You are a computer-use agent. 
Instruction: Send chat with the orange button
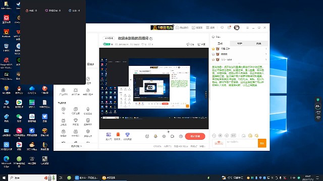tap(262, 143)
